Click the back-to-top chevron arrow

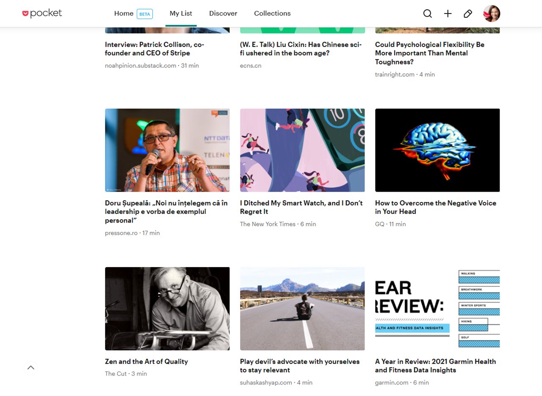(31, 368)
